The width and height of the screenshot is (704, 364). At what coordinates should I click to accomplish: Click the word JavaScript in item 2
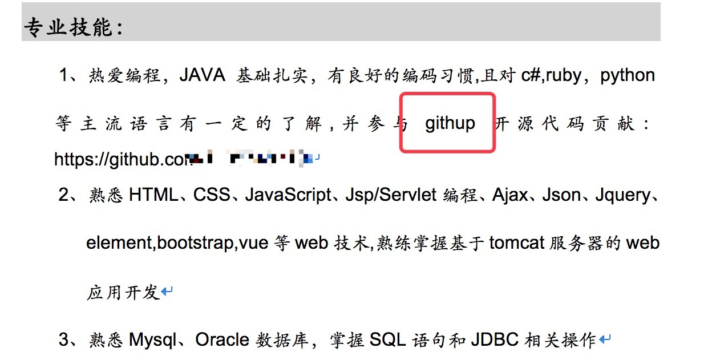288,196
